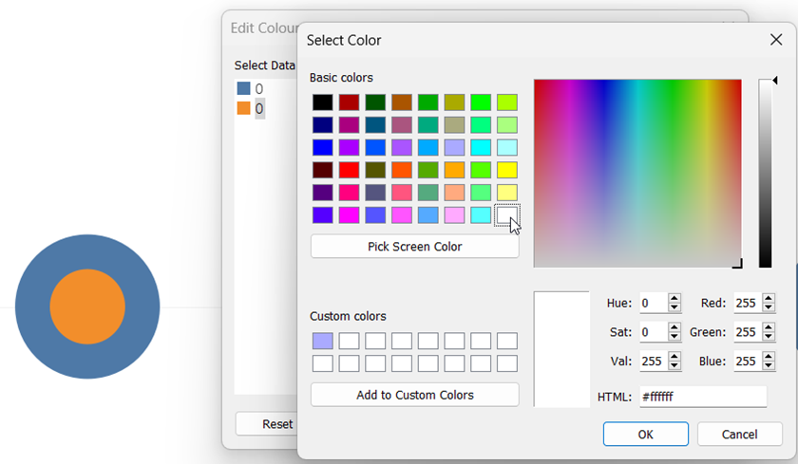Cancel the Select Color dialog
798x464 pixels.
pos(739,435)
